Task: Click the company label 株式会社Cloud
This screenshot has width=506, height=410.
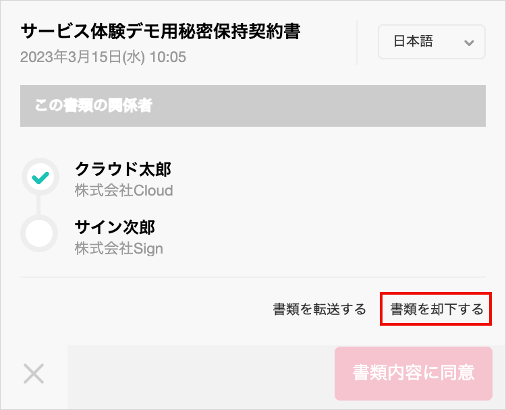Action: (x=124, y=190)
